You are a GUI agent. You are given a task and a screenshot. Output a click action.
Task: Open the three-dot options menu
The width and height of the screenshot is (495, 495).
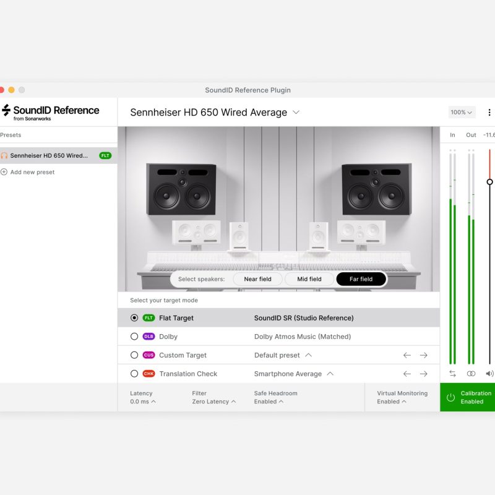coord(489,113)
